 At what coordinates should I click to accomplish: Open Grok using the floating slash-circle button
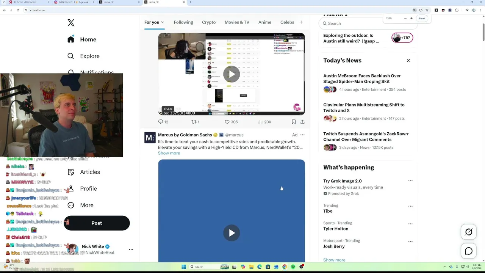pos(469,232)
